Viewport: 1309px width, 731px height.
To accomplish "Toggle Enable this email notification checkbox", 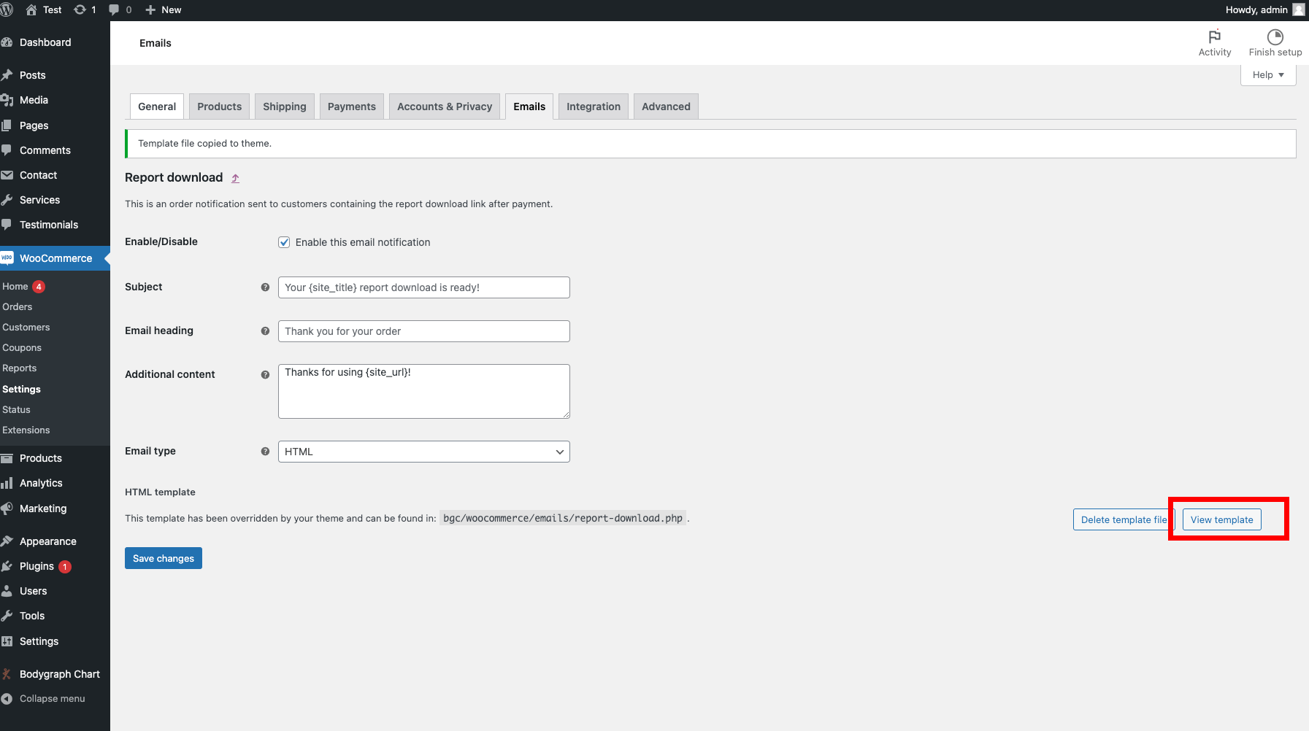I will [x=284, y=242].
